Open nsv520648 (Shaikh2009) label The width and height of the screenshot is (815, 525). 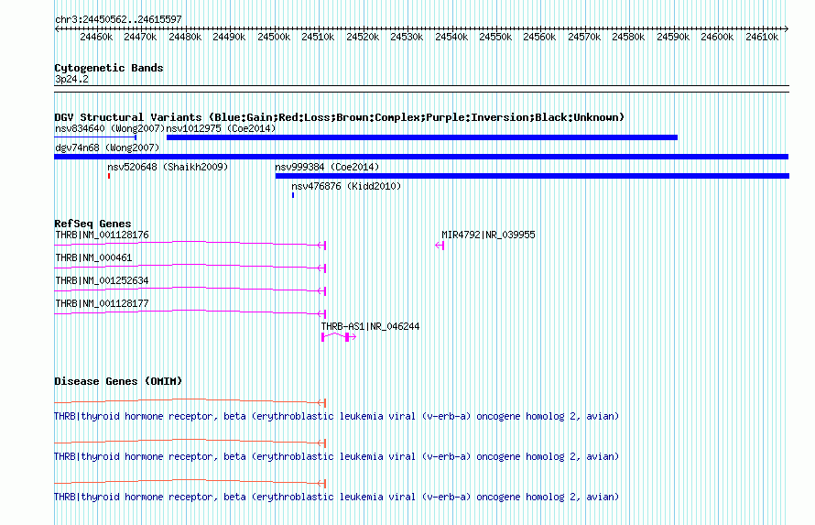pos(168,167)
